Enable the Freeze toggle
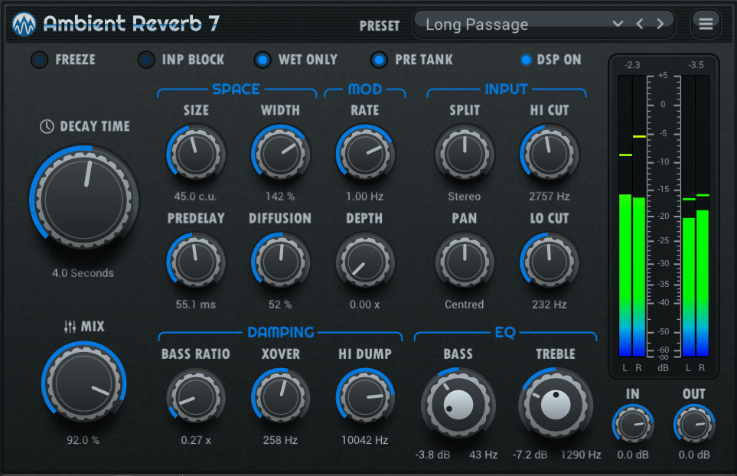The width and height of the screenshot is (737, 476). [40, 60]
